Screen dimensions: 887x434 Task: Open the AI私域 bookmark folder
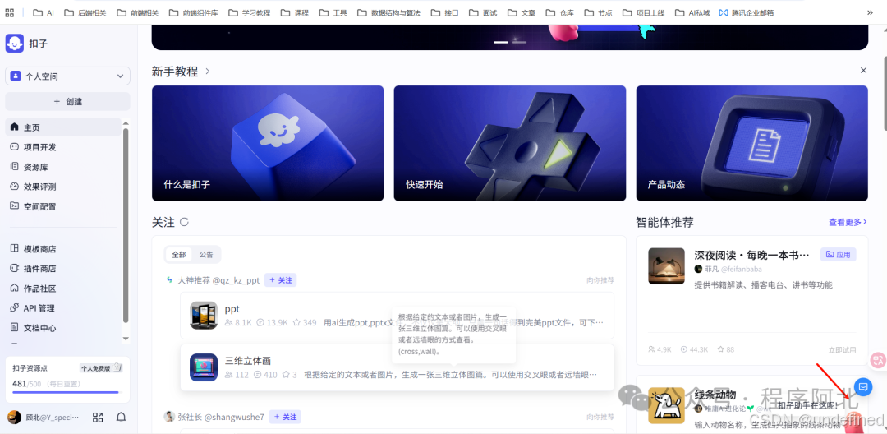coord(693,12)
